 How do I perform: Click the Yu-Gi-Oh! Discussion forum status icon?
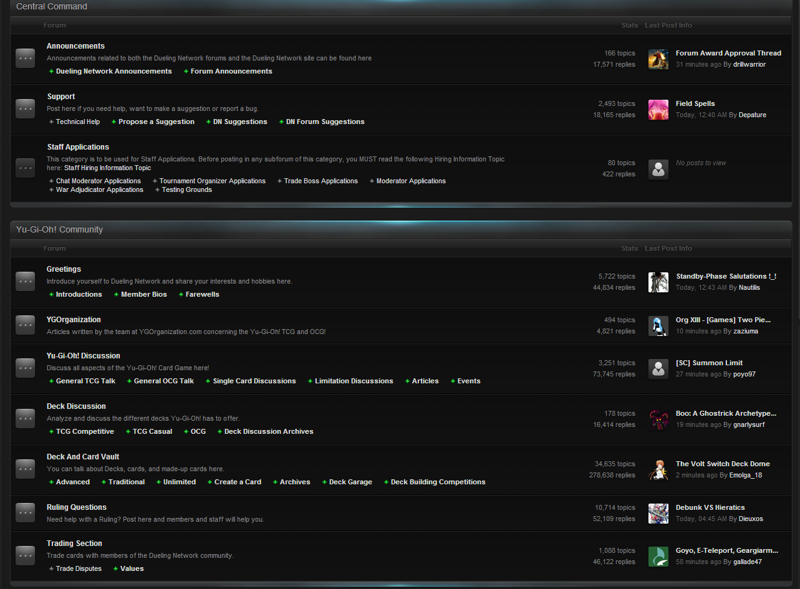(26, 368)
